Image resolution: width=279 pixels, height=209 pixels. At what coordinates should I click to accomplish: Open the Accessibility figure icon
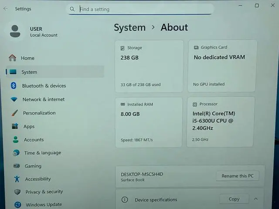coord(17,179)
